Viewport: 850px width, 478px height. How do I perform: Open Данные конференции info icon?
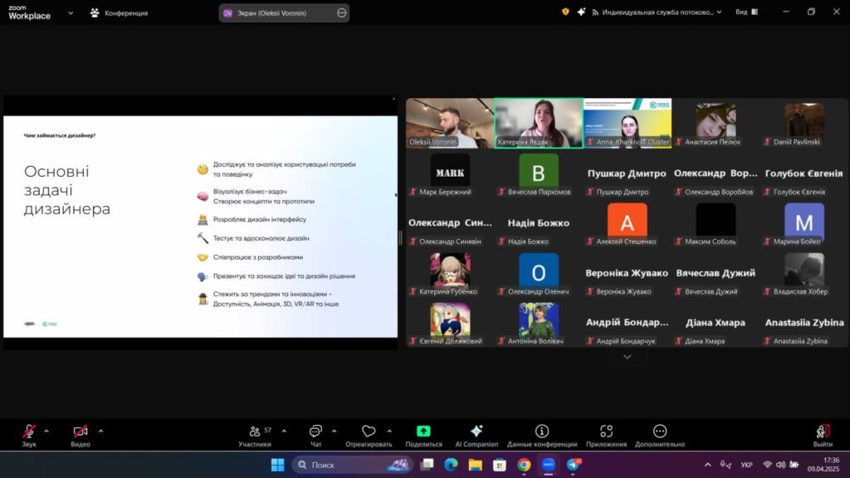[x=541, y=432]
